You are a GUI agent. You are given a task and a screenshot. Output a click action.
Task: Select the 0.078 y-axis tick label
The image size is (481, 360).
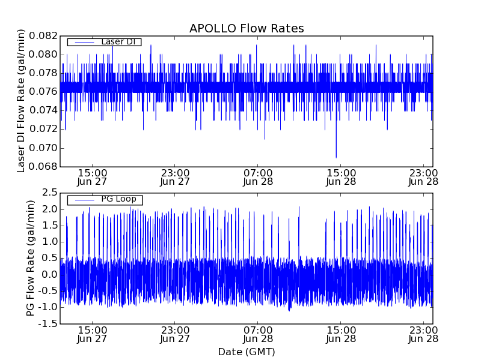(43, 73)
